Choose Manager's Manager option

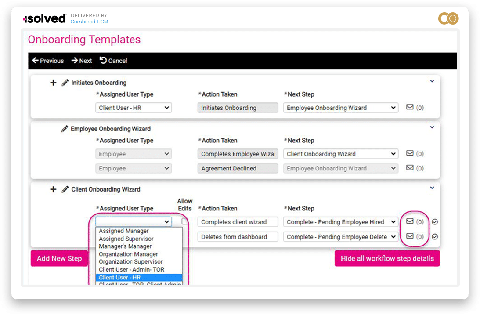tap(139, 246)
